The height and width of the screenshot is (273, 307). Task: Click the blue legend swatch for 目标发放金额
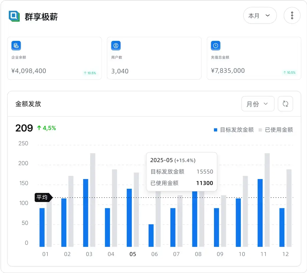pos(215,130)
